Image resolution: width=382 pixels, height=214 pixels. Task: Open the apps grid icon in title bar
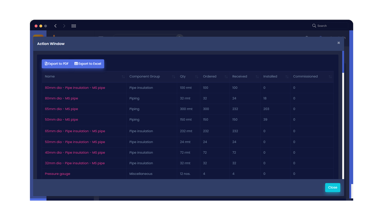tap(74, 26)
